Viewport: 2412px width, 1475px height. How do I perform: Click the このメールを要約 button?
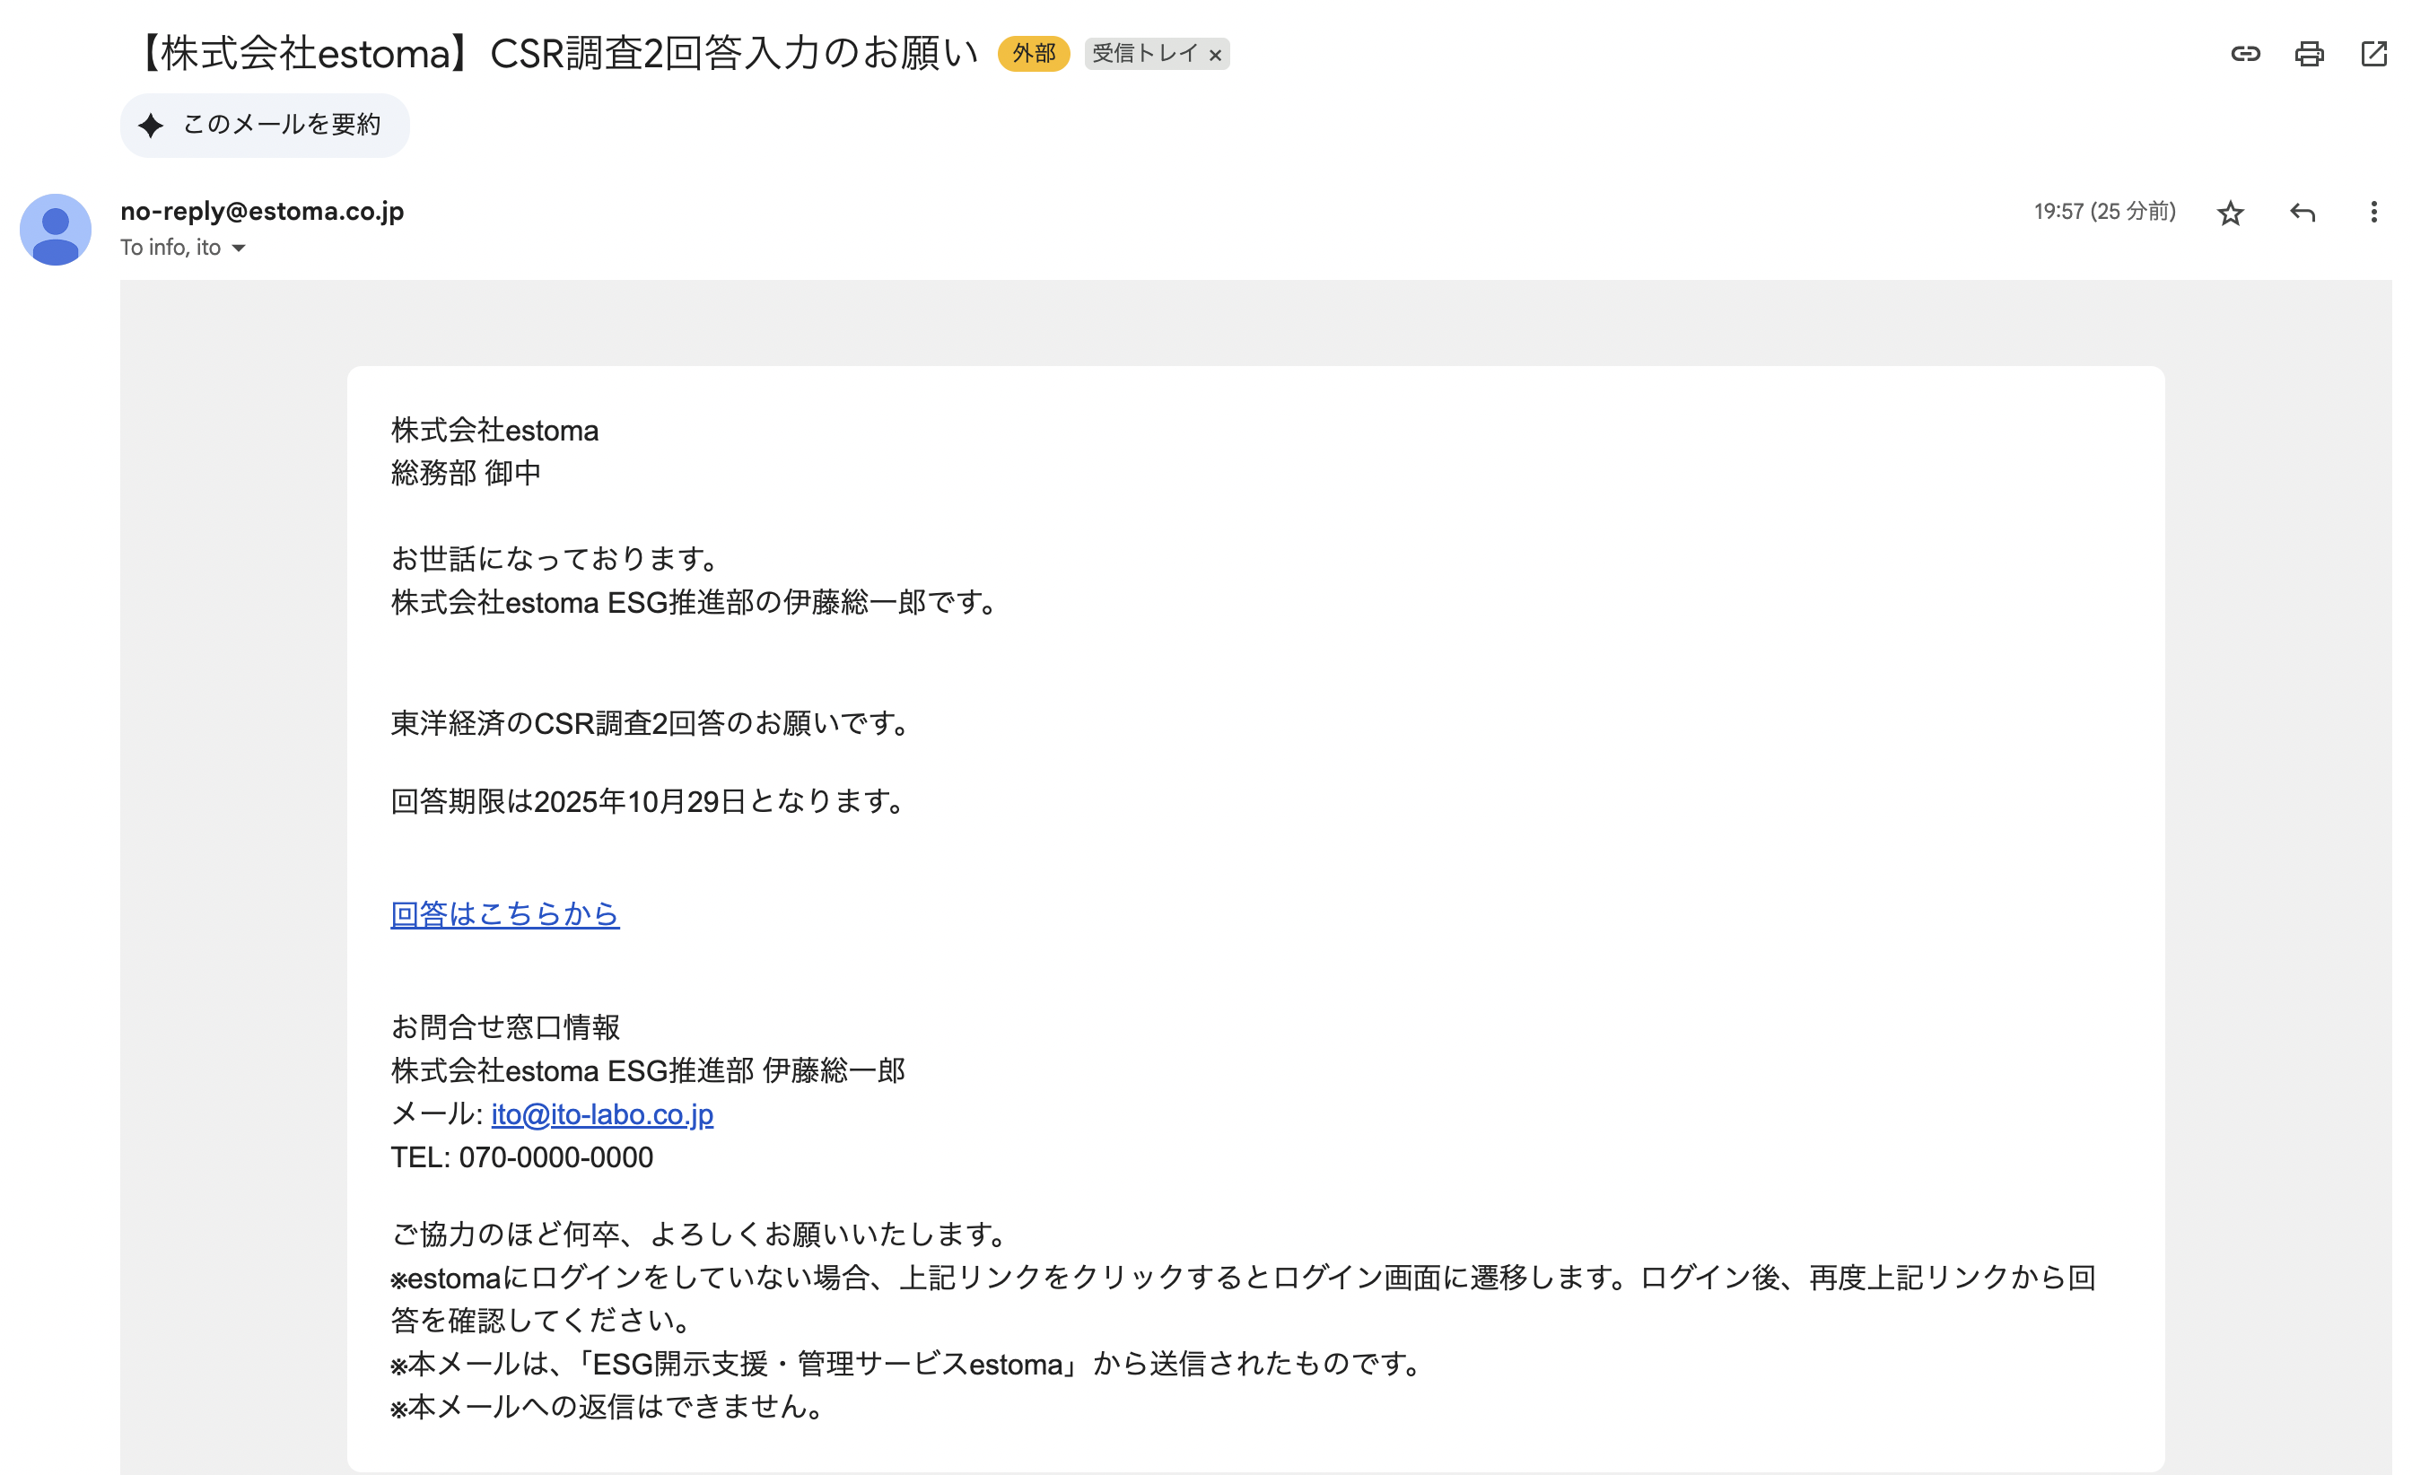pos(281,126)
